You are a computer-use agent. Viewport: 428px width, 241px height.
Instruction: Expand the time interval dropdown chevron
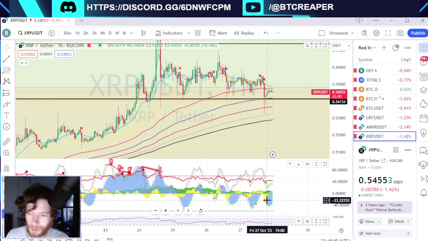131,33
